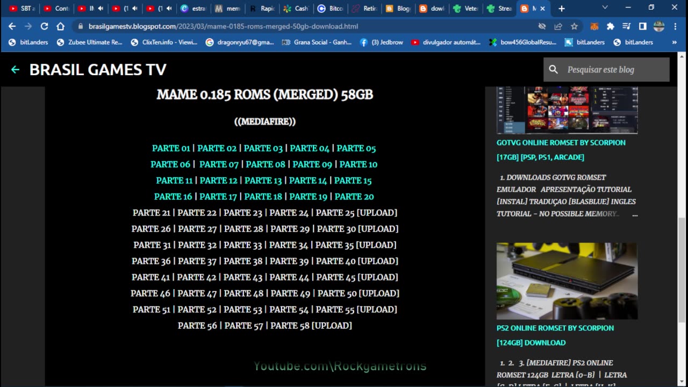Go back using browser back arrow
688x387 pixels.
(x=12, y=26)
